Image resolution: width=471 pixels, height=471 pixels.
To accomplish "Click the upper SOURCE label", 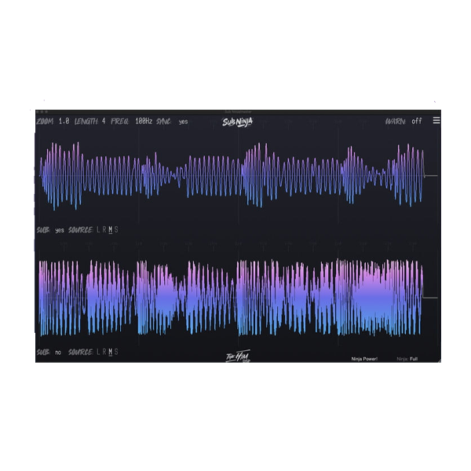I will pos(81,230).
